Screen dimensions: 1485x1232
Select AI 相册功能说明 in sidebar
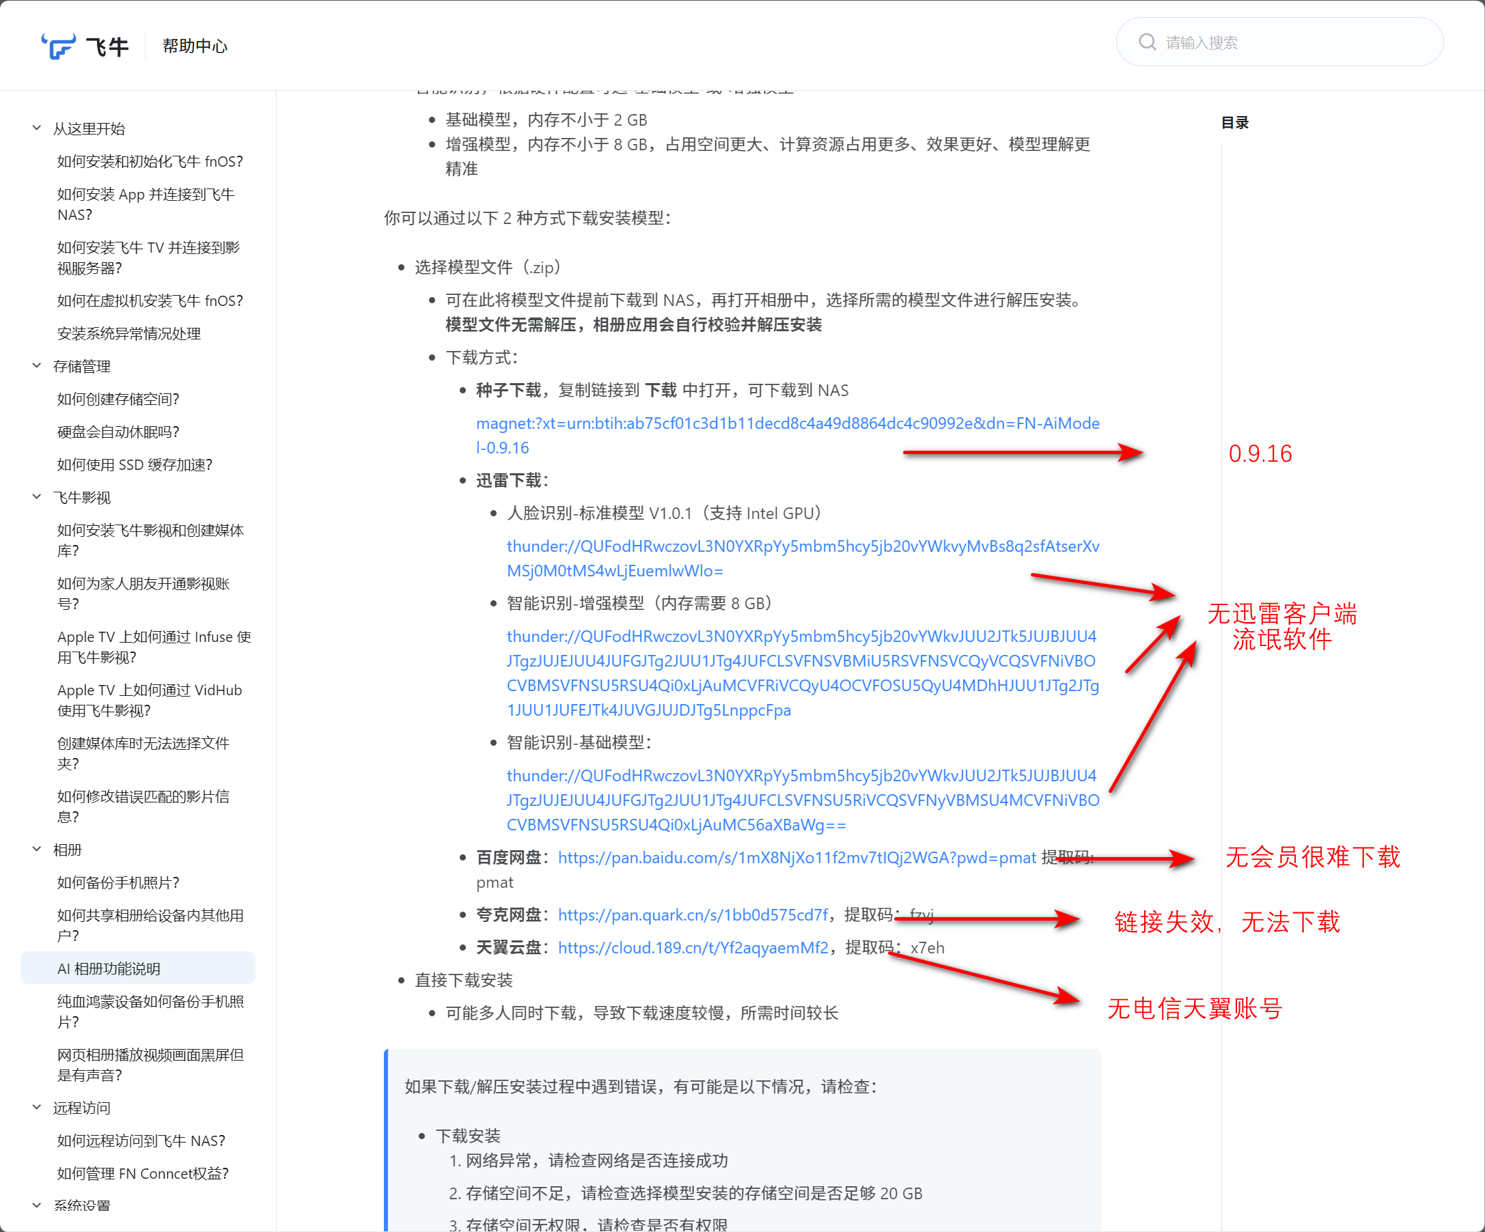coord(109,968)
